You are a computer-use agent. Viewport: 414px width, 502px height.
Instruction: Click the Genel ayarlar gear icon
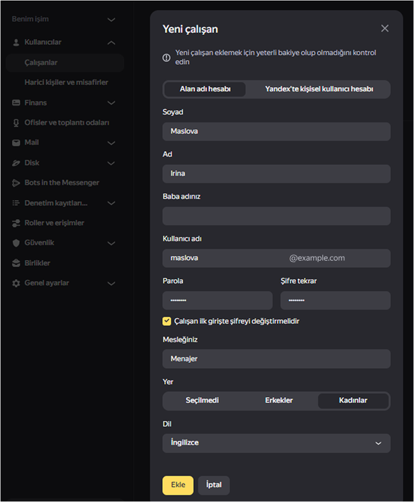(17, 283)
